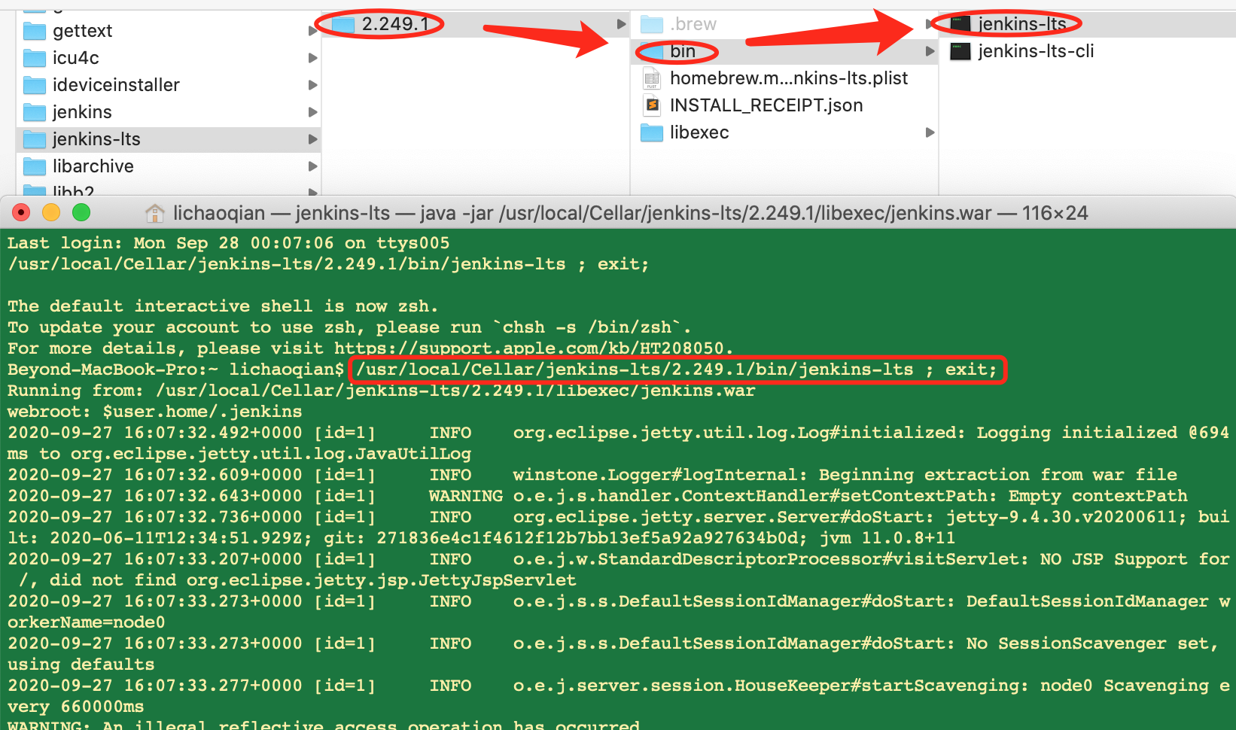The width and height of the screenshot is (1236, 730).
Task: Select the 2.249.1 version folder icon
Action: click(343, 24)
